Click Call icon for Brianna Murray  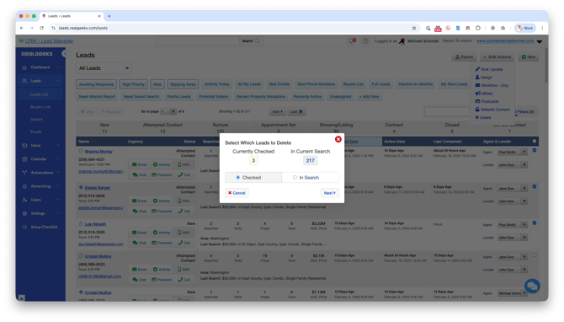[184, 174]
